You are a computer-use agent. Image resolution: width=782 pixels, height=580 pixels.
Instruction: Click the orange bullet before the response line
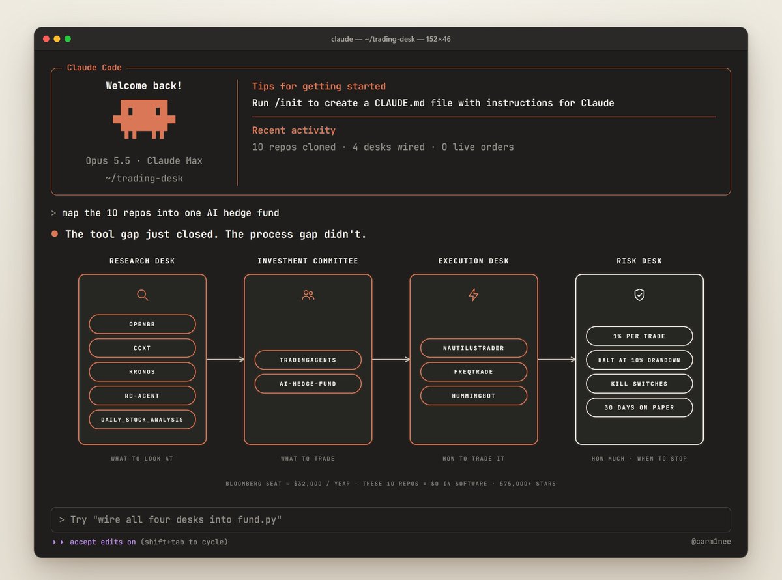point(55,233)
